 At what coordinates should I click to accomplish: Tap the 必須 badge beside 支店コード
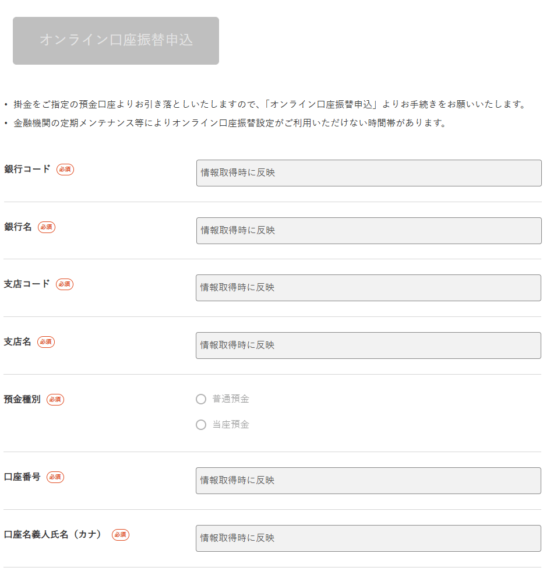pos(65,284)
